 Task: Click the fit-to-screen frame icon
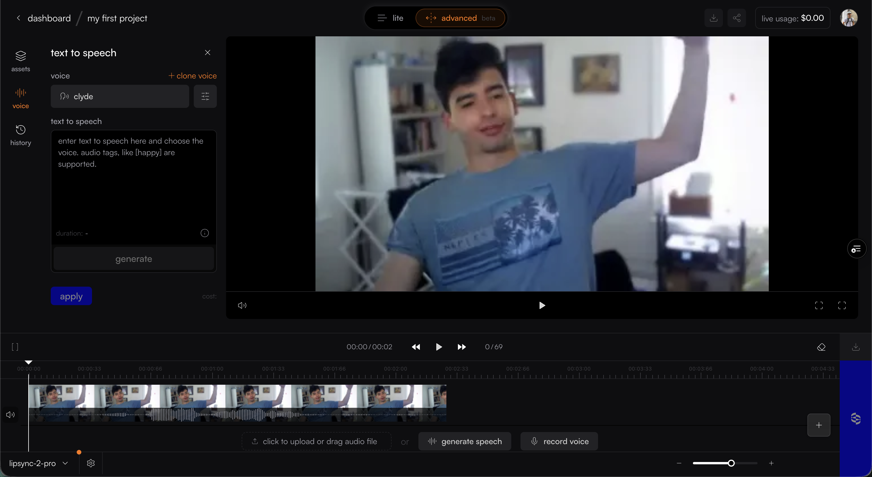(819, 305)
